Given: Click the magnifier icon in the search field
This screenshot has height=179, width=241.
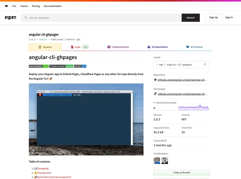Looking at the screenshot, I should pos(26,17).
